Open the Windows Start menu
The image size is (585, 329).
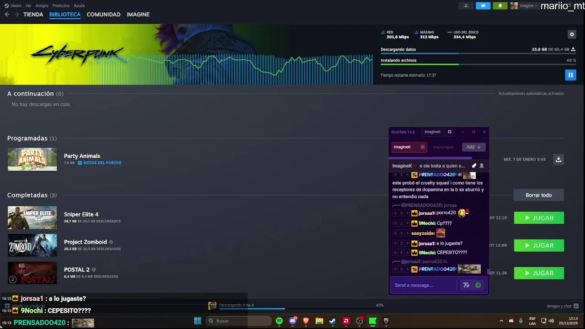(197, 321)
